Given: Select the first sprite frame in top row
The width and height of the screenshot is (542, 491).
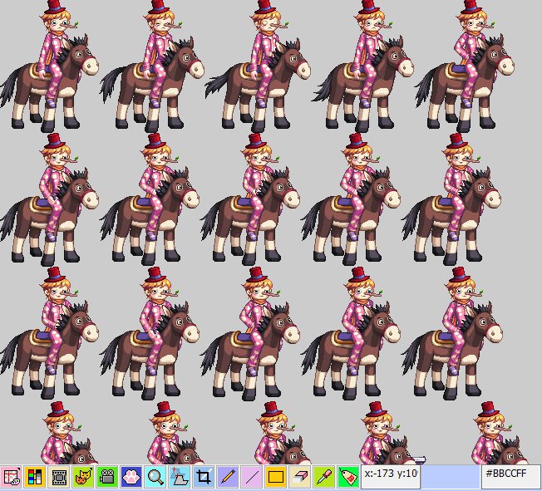Looking at the screenshot, I should [x=49, y=66].
